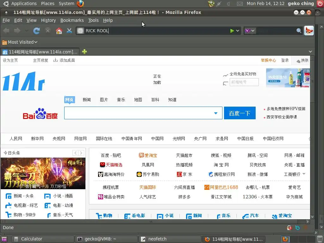This screenshot has height=243, width=324.
Task: Switch to Calculator in the taskbar
Action: (43, 239)
